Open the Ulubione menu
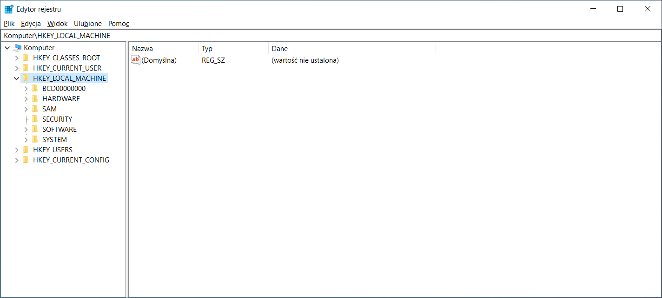 point(88,24)
